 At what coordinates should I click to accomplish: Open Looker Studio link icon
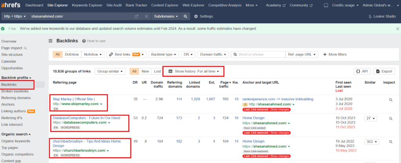point(370,16)
